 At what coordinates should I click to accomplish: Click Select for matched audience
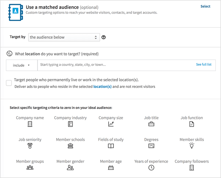[x=205, y=6]
